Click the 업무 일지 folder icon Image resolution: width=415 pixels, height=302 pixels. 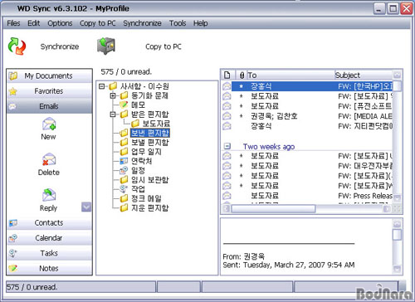point(124,152)
